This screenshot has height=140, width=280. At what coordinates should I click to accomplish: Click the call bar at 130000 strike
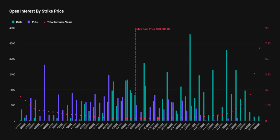(236, 95)
